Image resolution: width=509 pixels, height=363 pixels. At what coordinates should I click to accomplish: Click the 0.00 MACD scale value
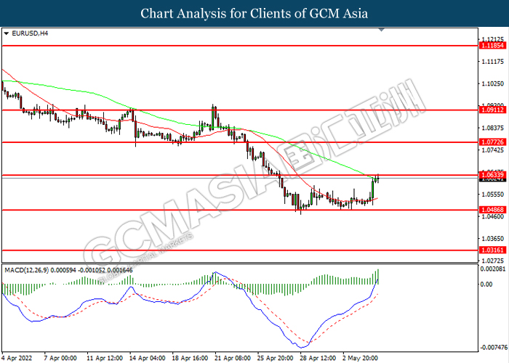click(486, 285)
